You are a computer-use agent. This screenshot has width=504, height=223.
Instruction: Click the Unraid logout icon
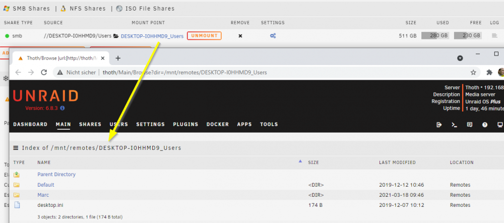click(x=439, y=125)
